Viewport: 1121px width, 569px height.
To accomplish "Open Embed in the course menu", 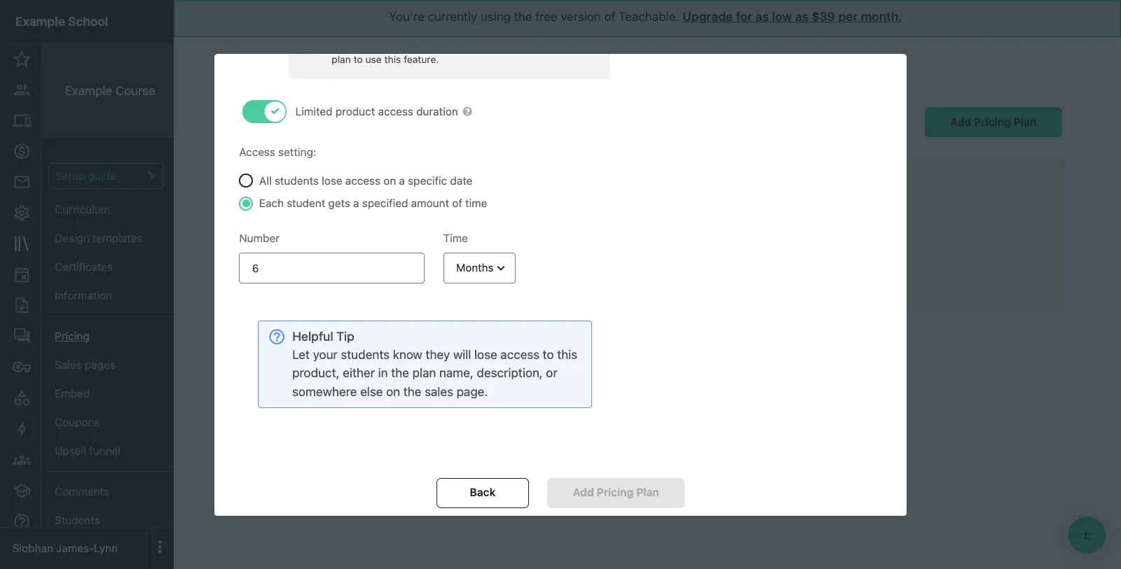I will tap(71, 394).
